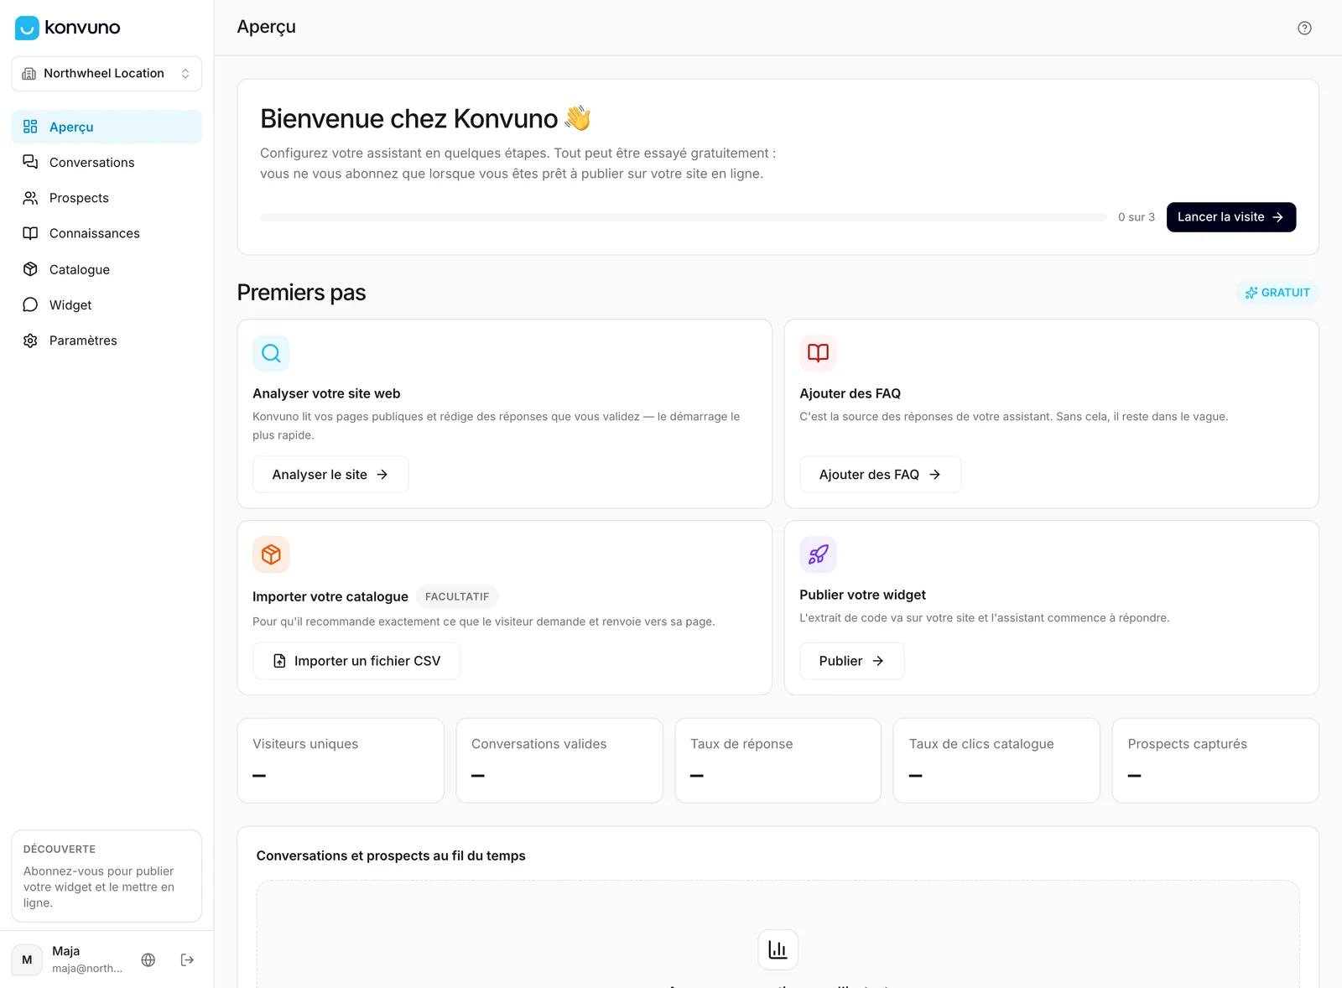The width and height of the screenshot is (1342, 988).
Task: Click the sparkle icon in GRATUIT badge
Action: (x=1251, y=293)
